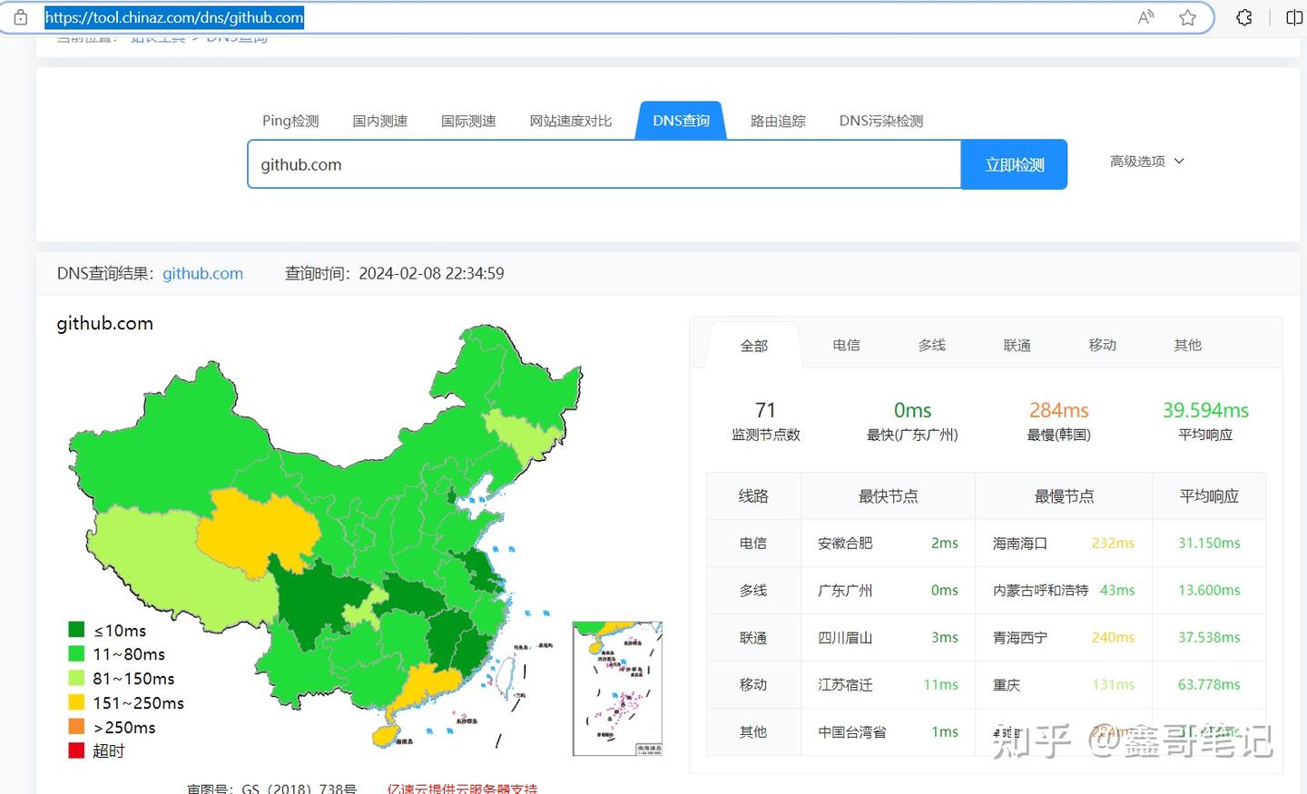
Task: Click 37.538ms average response value
Action: point(1209,637)
